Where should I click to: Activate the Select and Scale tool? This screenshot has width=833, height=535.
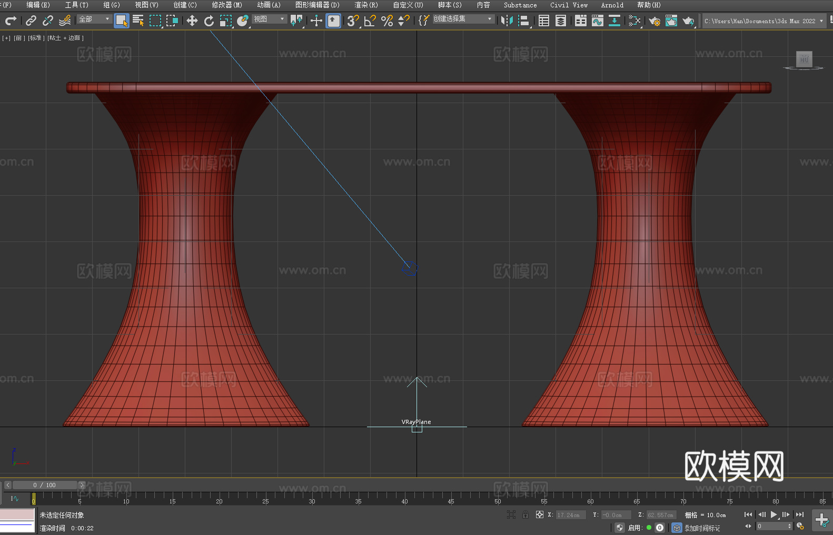pos(226,21)
